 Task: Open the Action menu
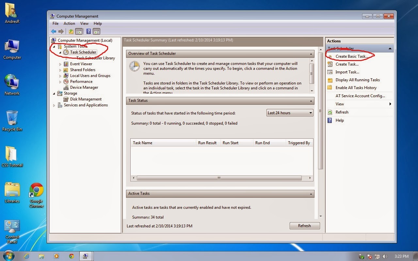tap(69, 23)
